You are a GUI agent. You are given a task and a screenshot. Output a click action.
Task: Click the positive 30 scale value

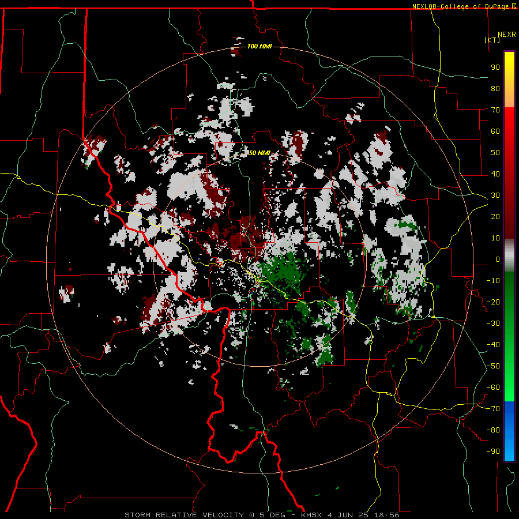495,195
